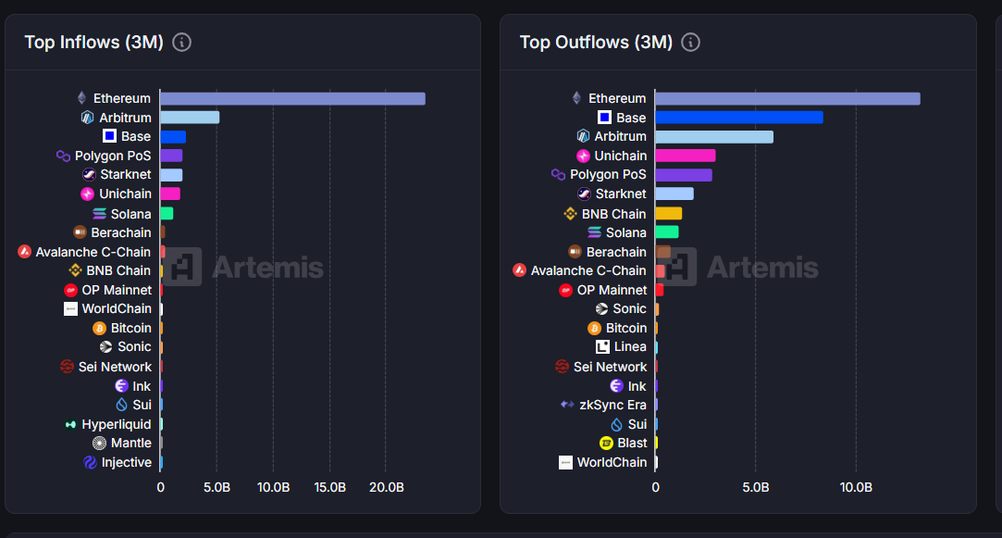Click the Linea logo in Top Outflows

click(602, 346)
